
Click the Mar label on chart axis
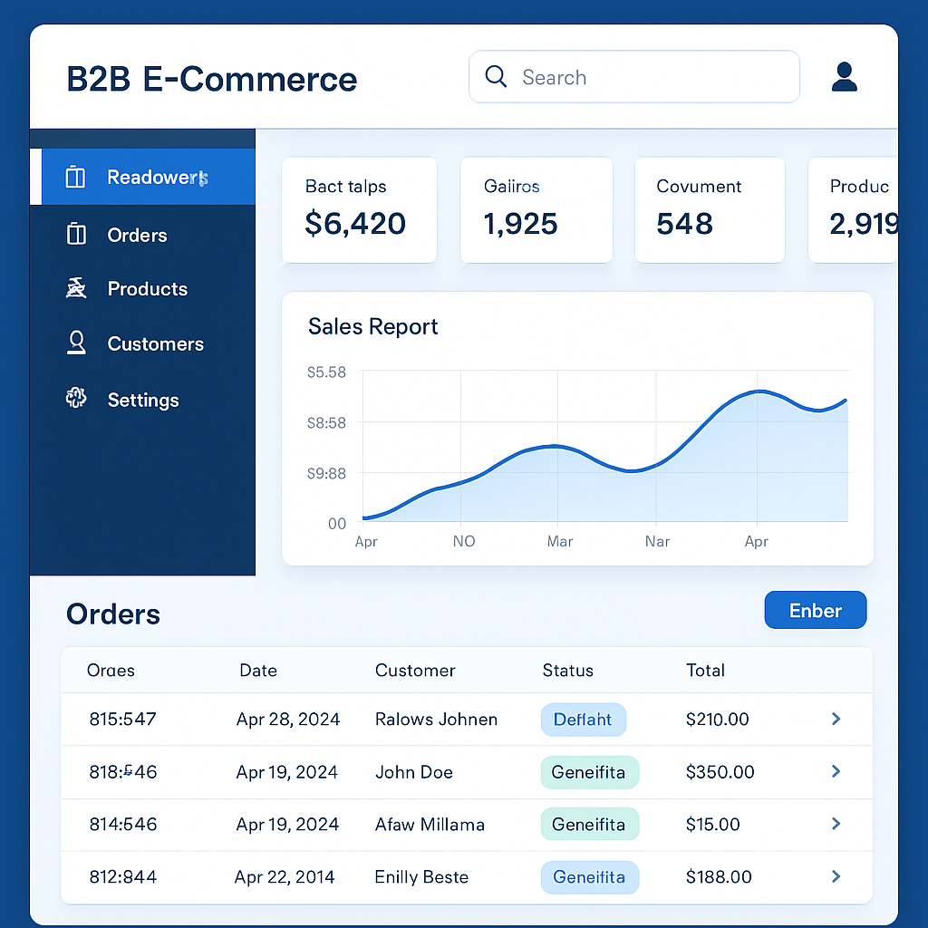click(x=559, y=541)
